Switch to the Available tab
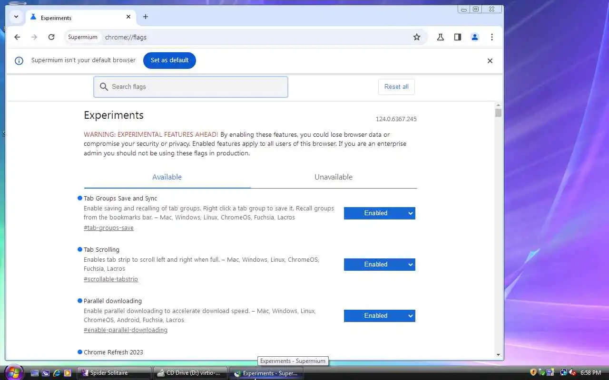609x380 pixels. click(167, 177)
